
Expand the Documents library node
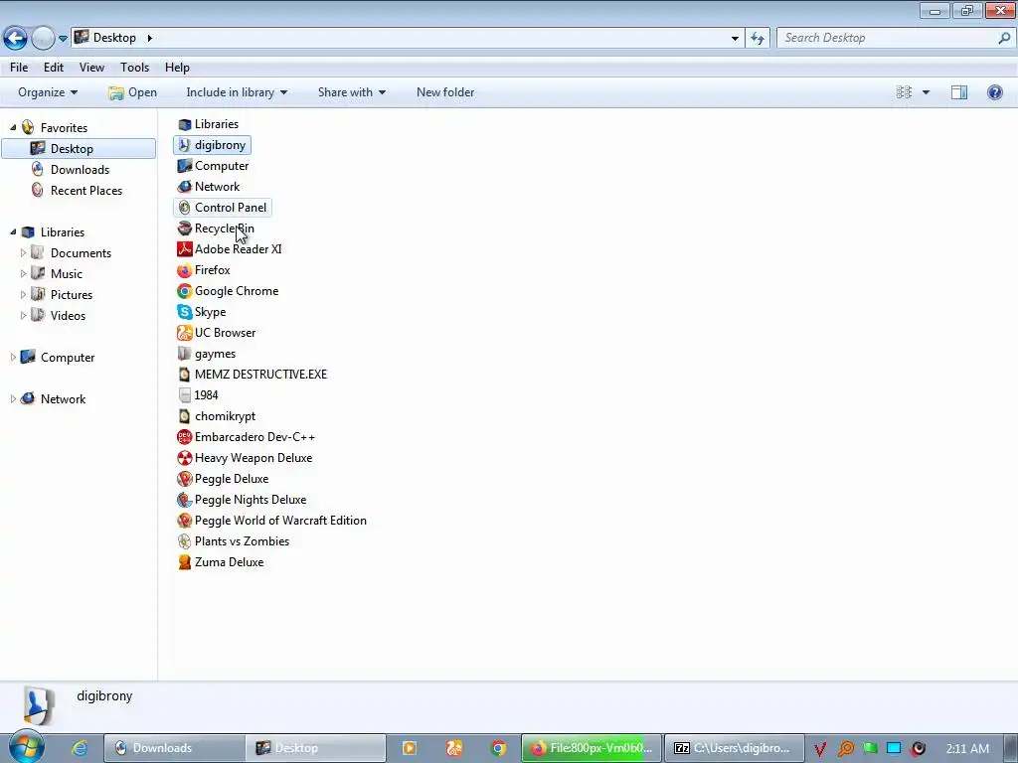24,252
